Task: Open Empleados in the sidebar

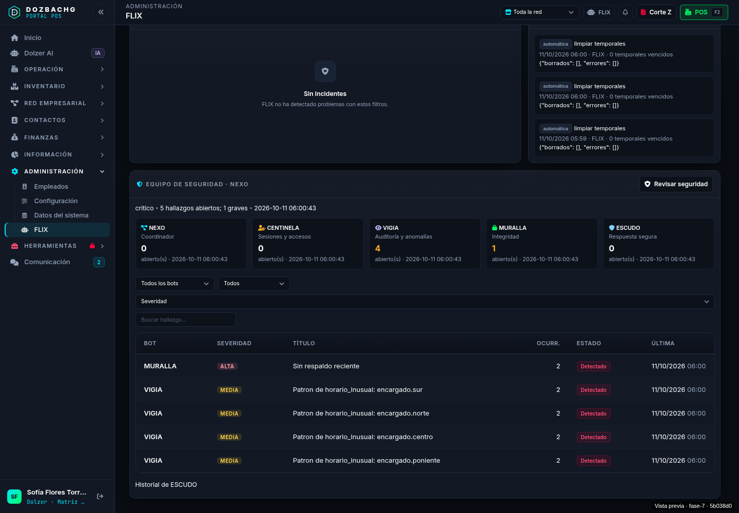Action: 62,187
